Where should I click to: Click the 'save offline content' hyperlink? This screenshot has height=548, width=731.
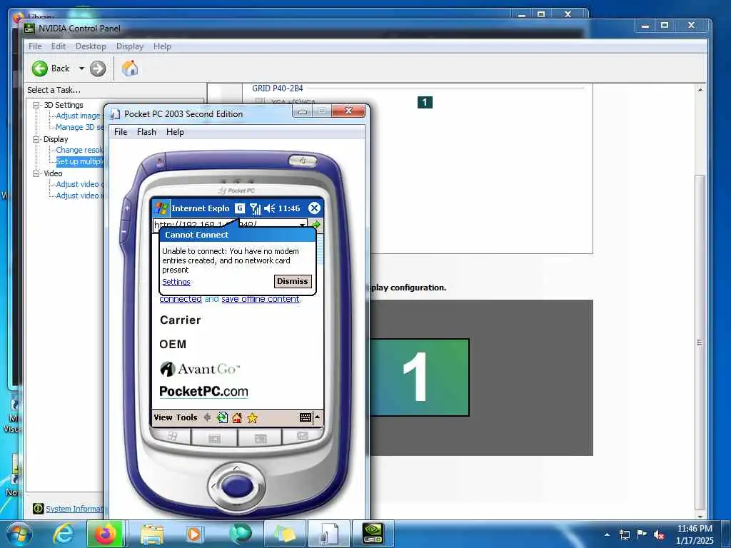[x=260, y=299]
